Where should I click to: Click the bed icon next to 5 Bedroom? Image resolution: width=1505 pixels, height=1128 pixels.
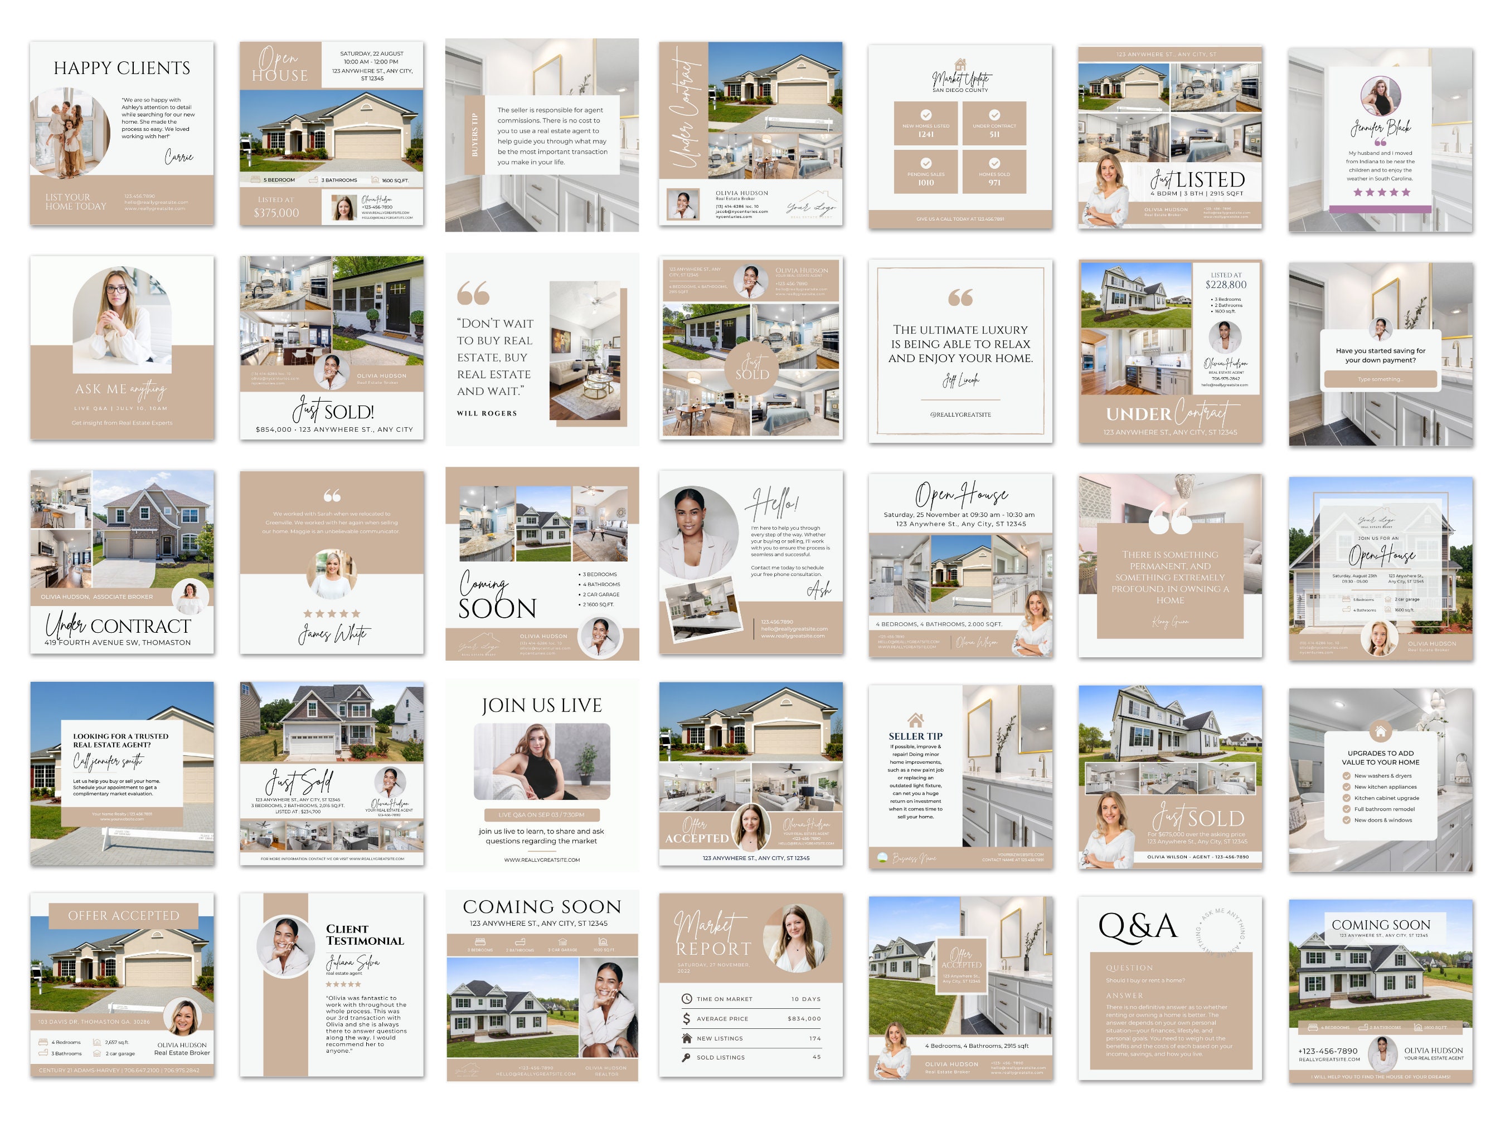tap(255, 180)
